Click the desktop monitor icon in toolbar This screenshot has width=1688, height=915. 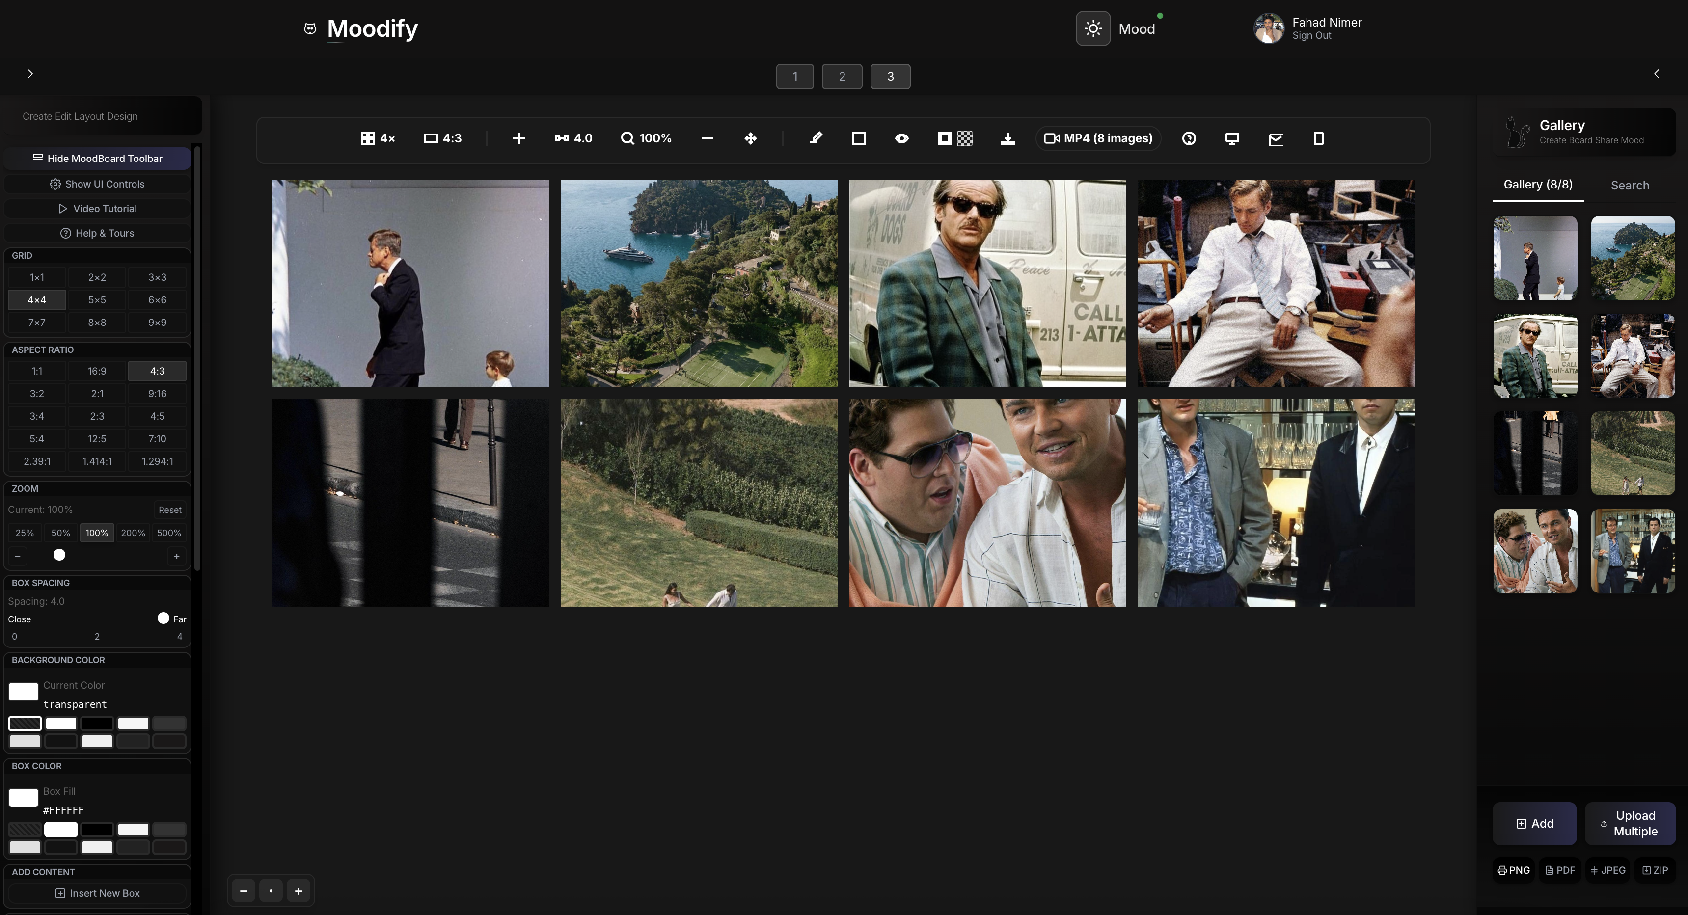(x=1232, y=138)
